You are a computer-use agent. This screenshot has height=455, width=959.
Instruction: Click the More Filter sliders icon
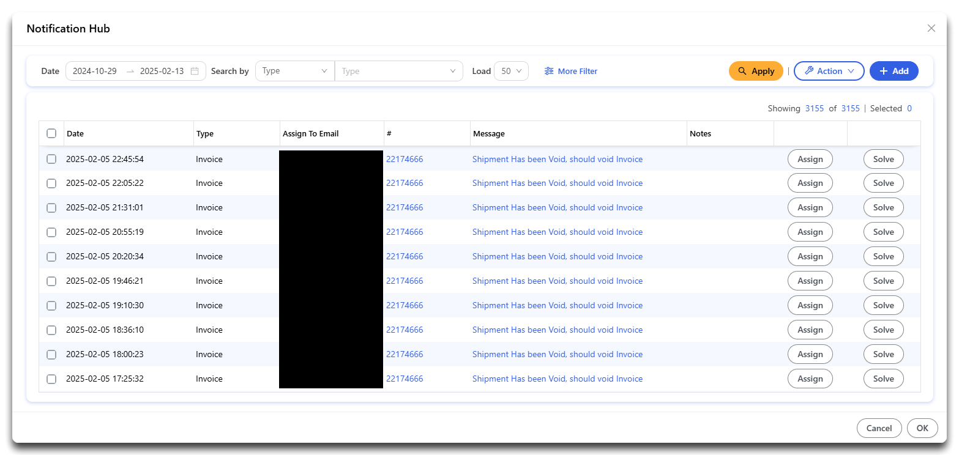(549, 71)
